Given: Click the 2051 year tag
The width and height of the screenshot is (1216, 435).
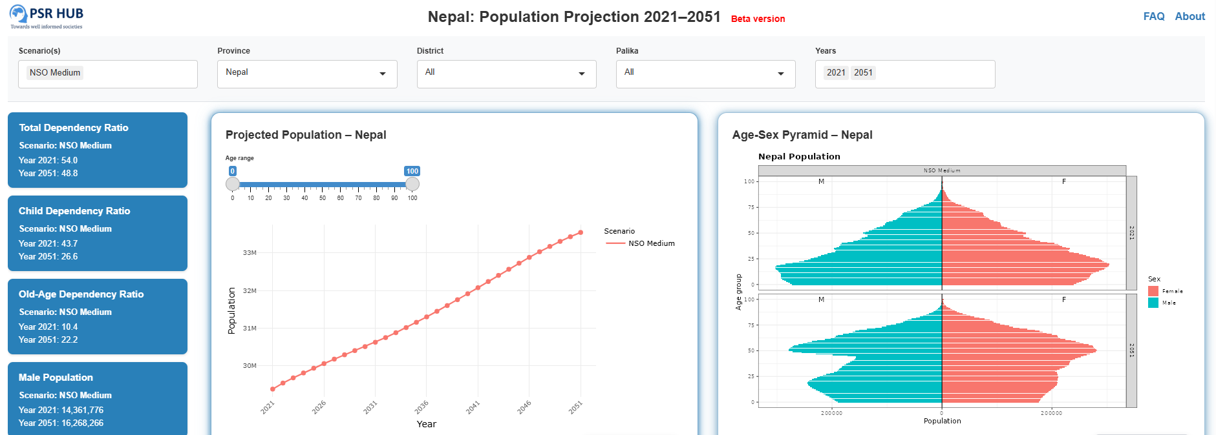Looking at the screenshot, I should point(863,73).
